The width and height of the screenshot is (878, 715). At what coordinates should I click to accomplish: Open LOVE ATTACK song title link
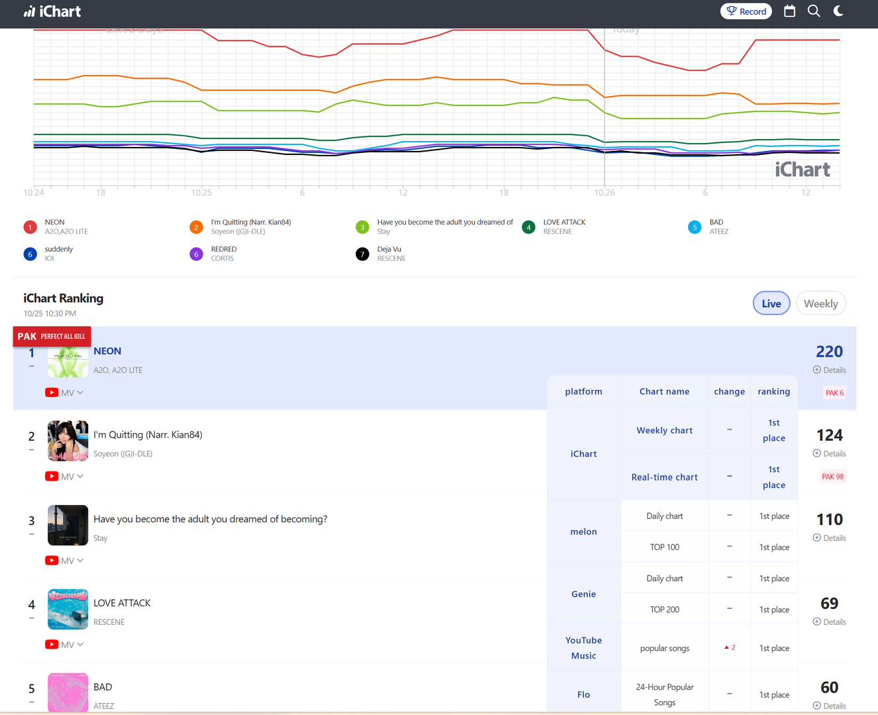(x=122, y=603)
